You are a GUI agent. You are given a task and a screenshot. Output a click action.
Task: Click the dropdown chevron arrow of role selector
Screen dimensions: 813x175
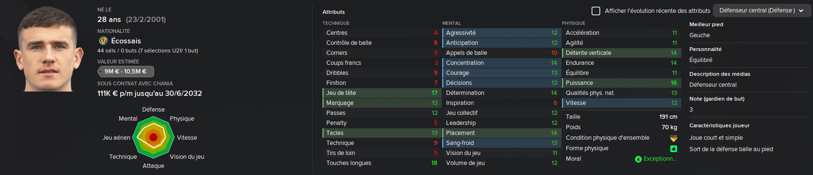pyautogui.click(x=801, y=10)
